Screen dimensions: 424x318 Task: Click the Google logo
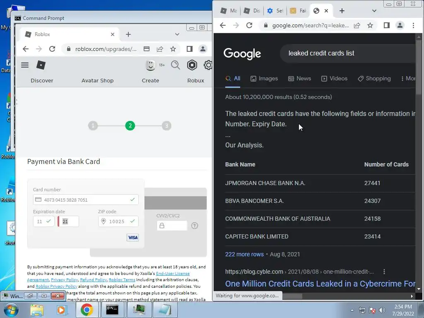point(242,53)
